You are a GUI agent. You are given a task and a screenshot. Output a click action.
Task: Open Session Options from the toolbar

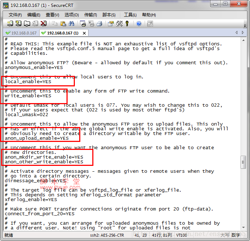(111, 24)
